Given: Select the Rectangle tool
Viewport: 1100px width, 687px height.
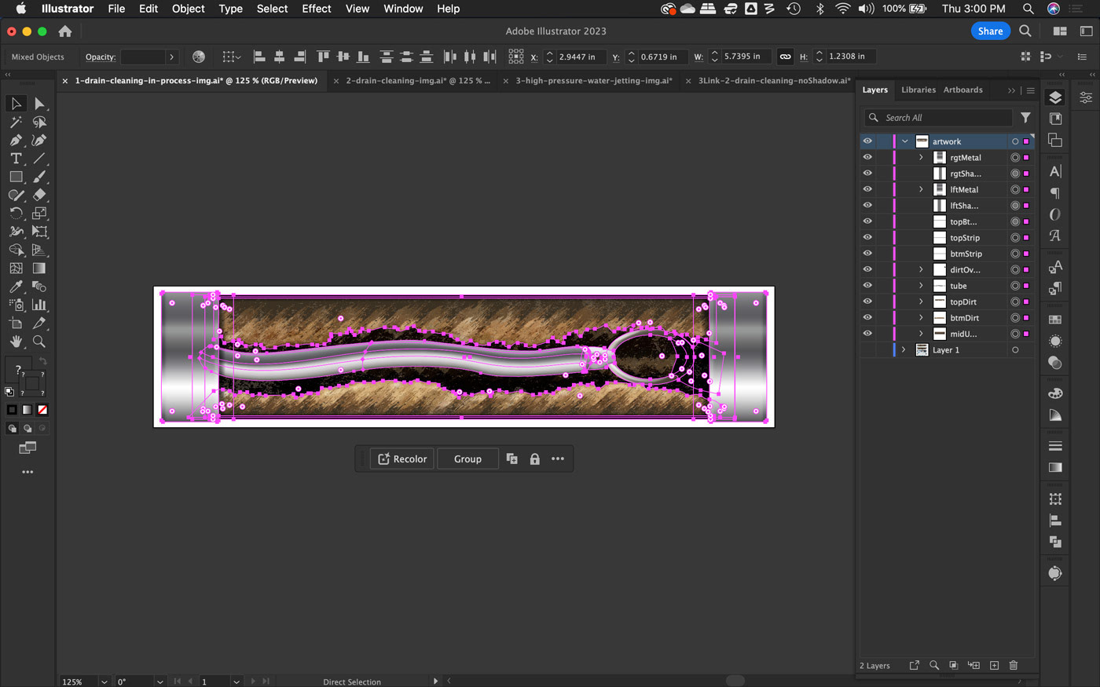Looking at the screenshot, I should pos(16,177).
